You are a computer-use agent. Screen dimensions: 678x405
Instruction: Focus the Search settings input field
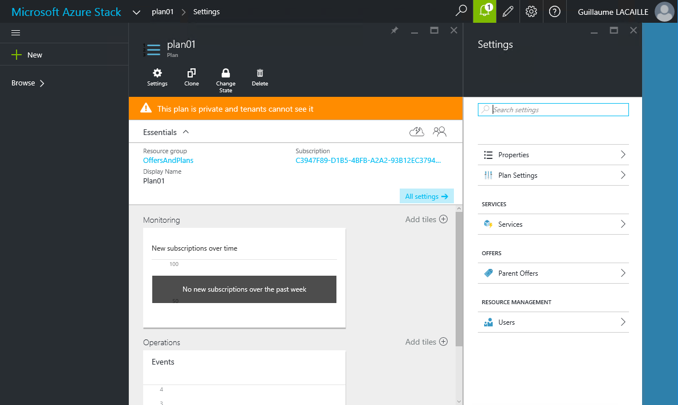[x=553, y=110]
